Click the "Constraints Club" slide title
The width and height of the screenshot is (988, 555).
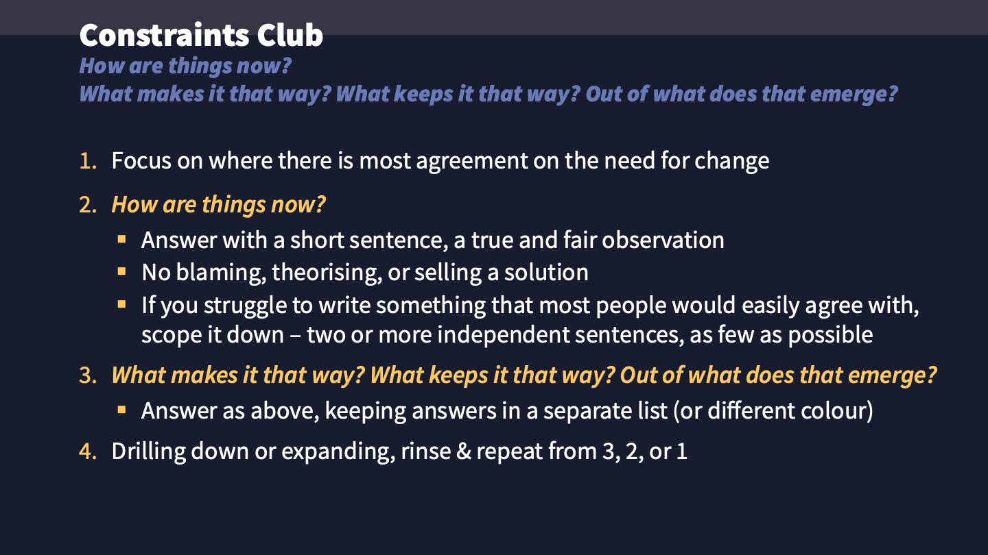(201, 36)
